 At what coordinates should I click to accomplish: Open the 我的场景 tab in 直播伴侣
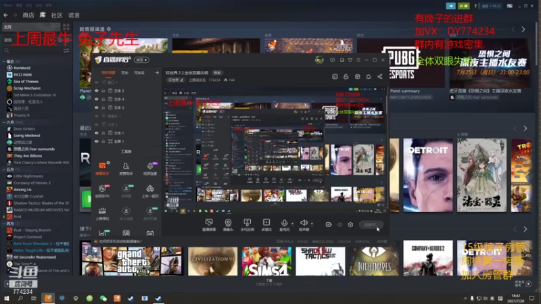(x=108, y=73)
